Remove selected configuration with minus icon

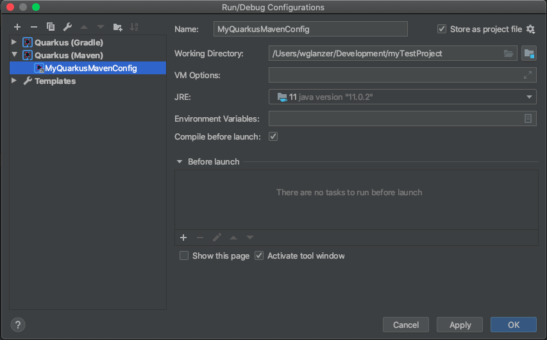[x=34, y=27]
